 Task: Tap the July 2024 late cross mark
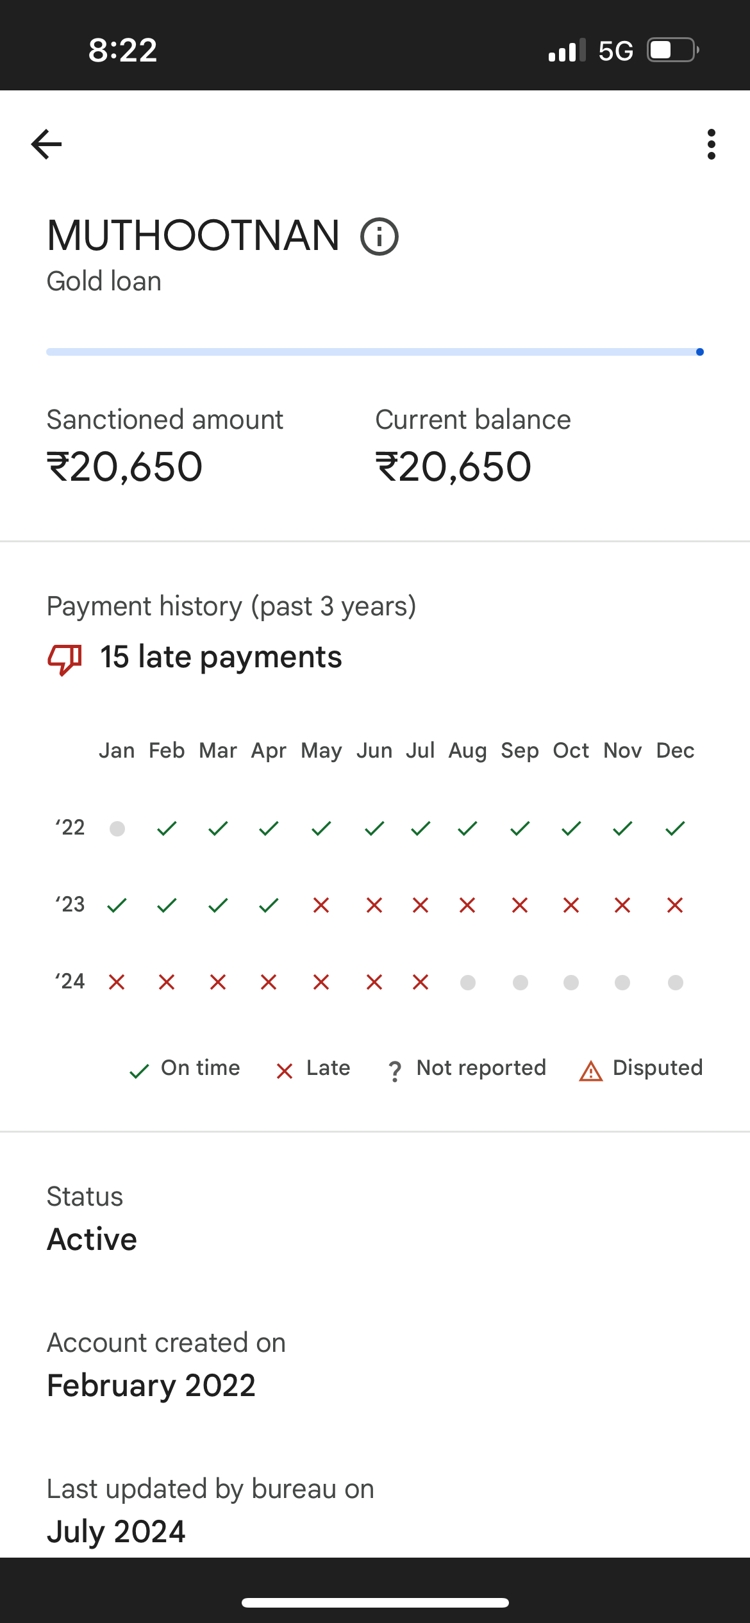point(421,982)
